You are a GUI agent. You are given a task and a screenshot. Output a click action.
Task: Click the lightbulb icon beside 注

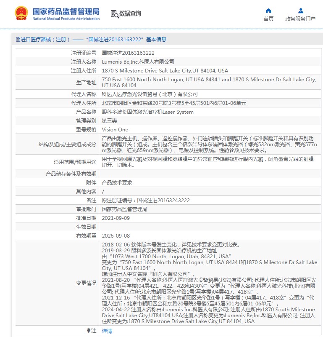[89, 330]
